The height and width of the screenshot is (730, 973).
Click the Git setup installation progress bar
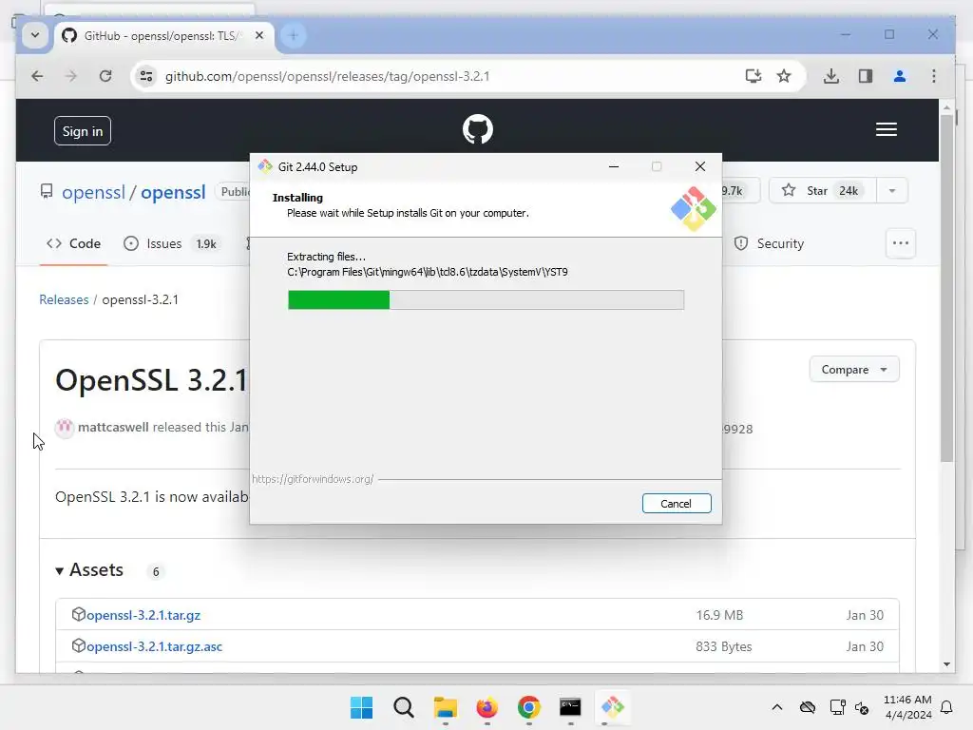(x=486, y=299)
